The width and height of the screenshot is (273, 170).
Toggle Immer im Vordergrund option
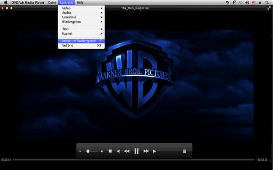tap(81, 41)
